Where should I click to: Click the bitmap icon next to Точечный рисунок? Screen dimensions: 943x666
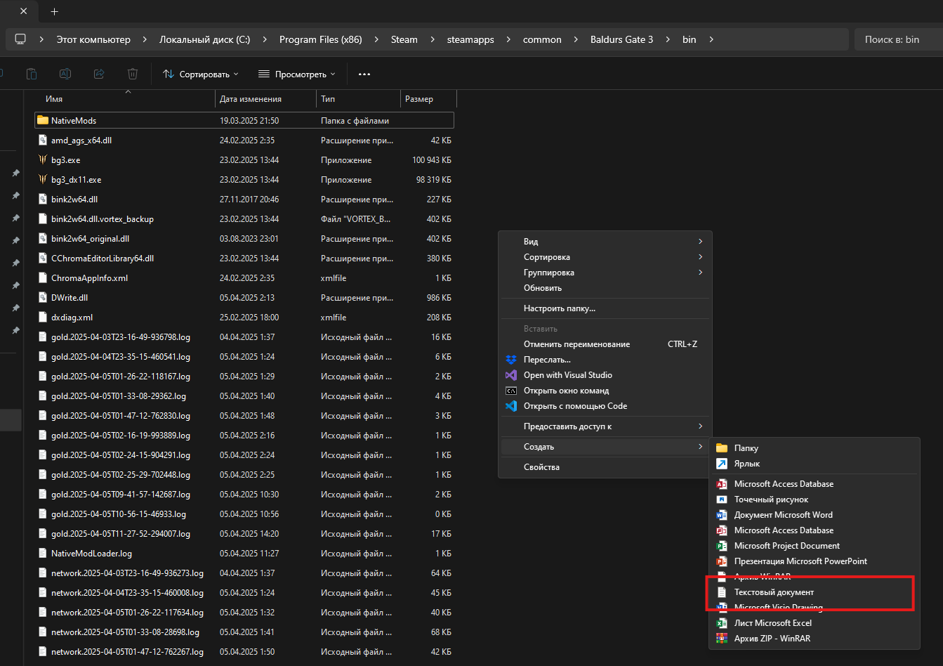coord(722,499)
